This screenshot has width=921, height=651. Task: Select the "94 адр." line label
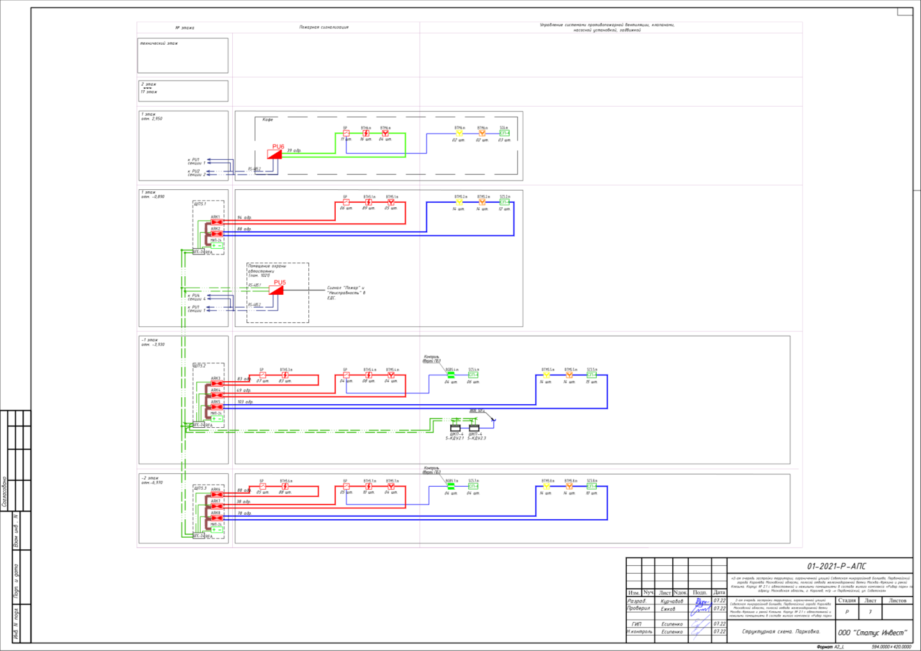pos(244,218)
